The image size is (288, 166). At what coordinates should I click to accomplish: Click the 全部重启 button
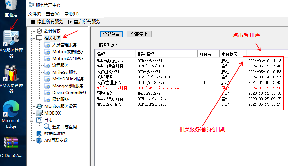[x=111, y=34]
